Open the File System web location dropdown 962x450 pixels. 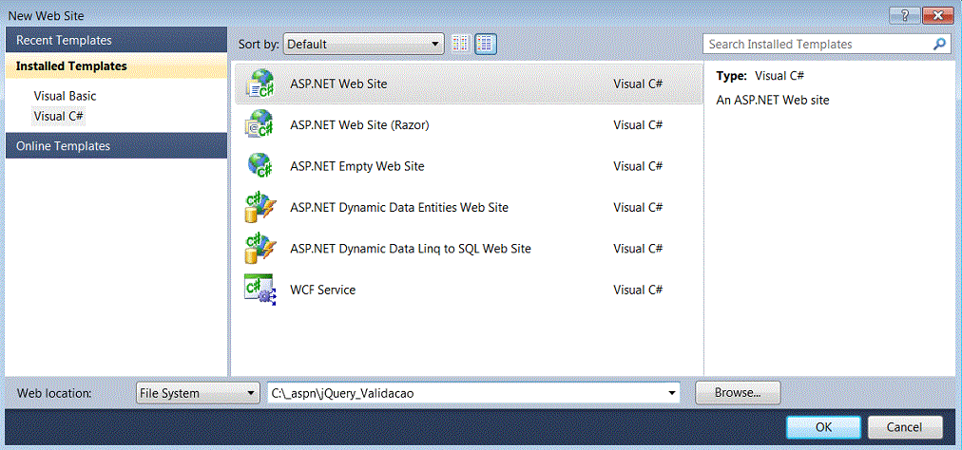[x=198, y=393]
